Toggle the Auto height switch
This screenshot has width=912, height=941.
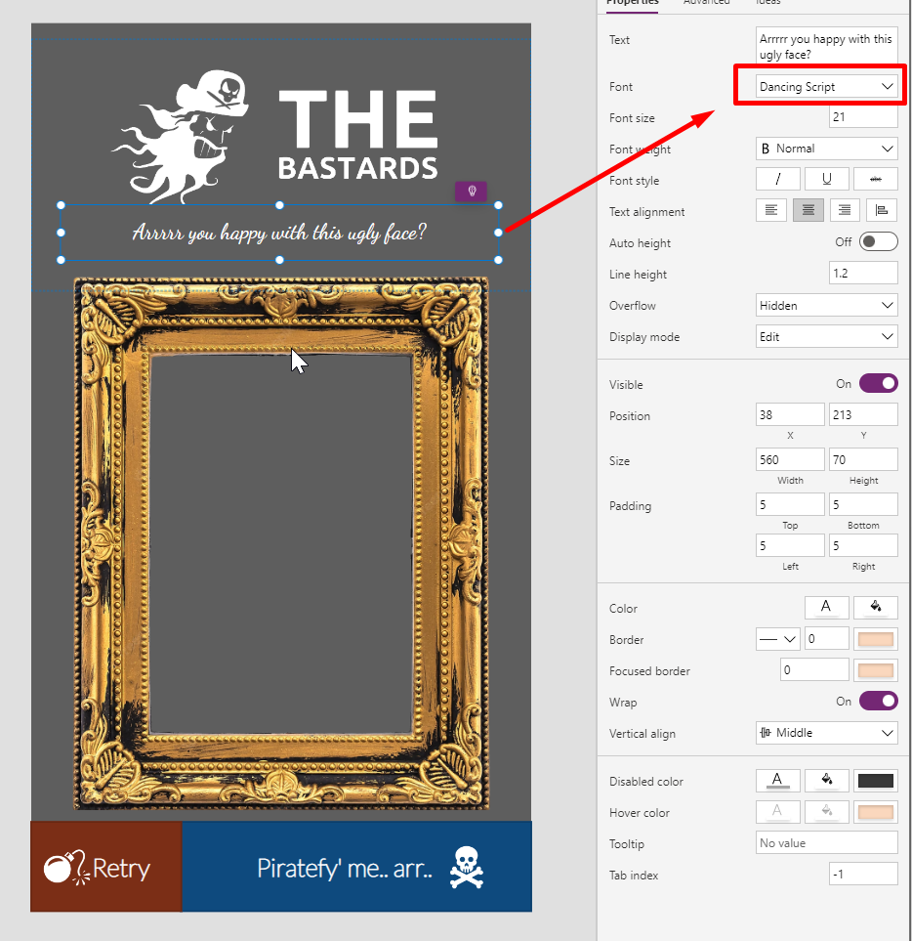(879, 242)
